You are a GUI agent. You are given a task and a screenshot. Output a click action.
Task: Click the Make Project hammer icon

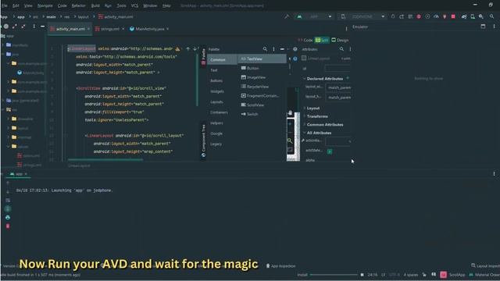click(287, 16)
